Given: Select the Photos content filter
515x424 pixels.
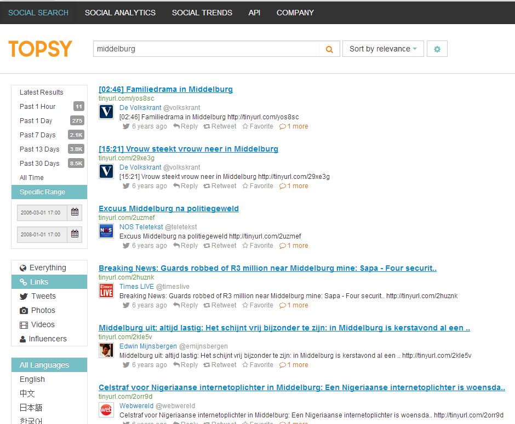Looking at the screenshot, I should 49,310.
